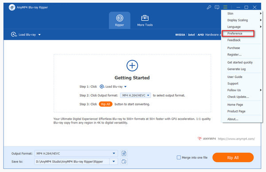Image resolution: width=266 pixels, height=172 pixels.
Task: Click the AMD hardware acceleration label
Action: tap(201, 34)
